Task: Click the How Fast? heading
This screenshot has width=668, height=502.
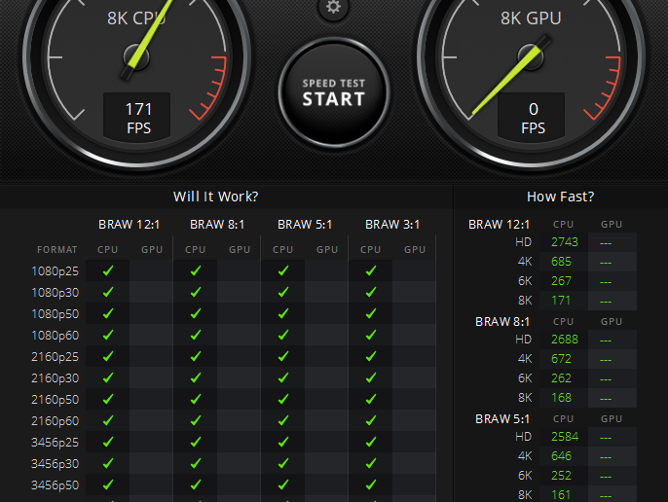Action: (560, 197)
